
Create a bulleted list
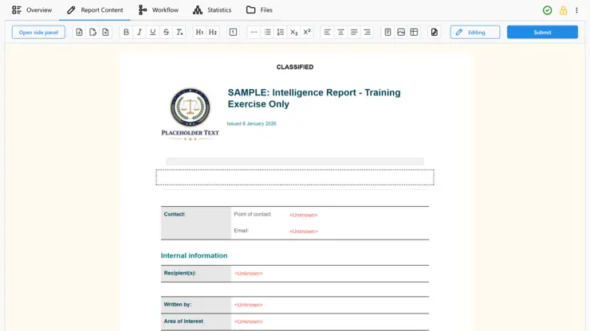[x=267, y=33]
